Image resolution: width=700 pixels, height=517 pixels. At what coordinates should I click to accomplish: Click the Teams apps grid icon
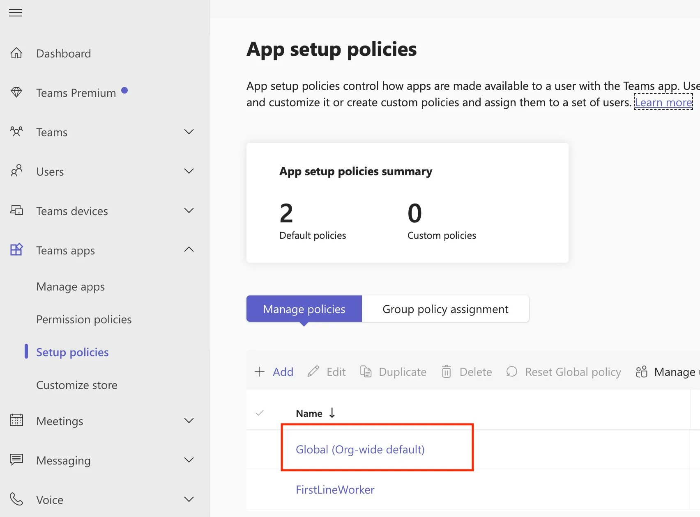tap(16, 249)
